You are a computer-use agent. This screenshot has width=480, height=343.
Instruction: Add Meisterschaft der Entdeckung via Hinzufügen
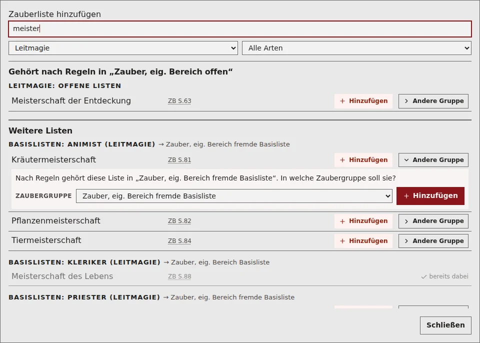point(363,101)
